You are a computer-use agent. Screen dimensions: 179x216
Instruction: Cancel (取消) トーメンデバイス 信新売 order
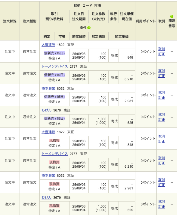pos(162,71)
